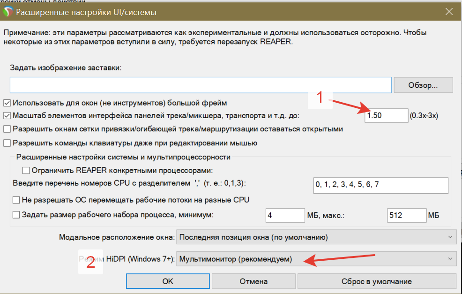Click the REAPER logo icon in title bar
Viewport: 462px width, 294px height.
(7, 12)
